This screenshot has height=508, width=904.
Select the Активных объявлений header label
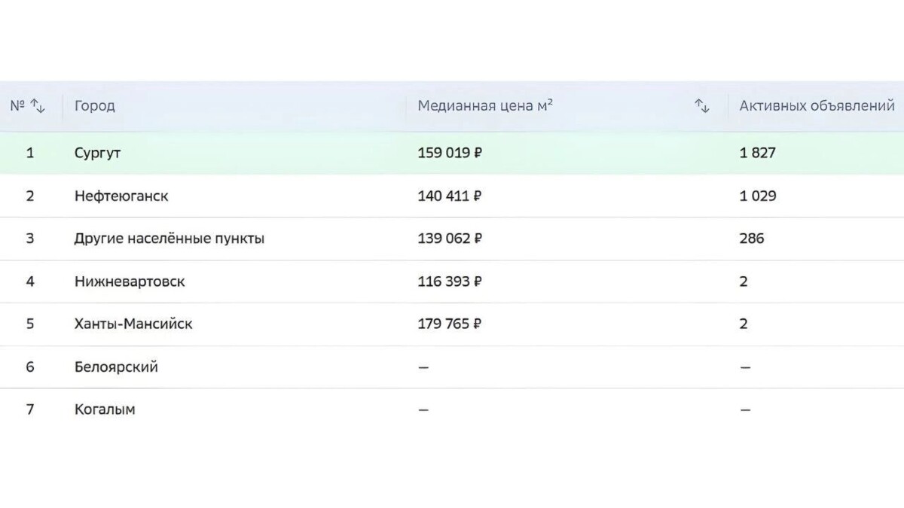click(x=817, y=105)
